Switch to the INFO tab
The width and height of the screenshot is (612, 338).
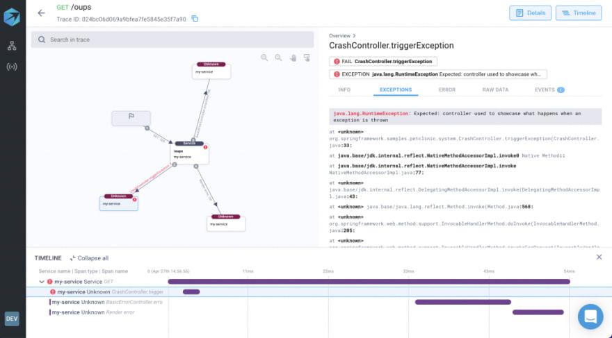pyautogui.click(x=344, y=90)
